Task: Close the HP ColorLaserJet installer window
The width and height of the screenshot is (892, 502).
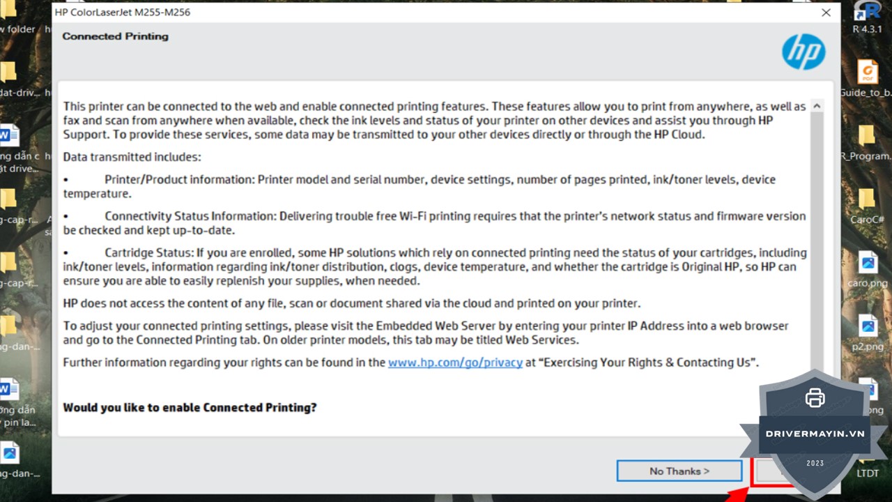Action: click(826, 13)
